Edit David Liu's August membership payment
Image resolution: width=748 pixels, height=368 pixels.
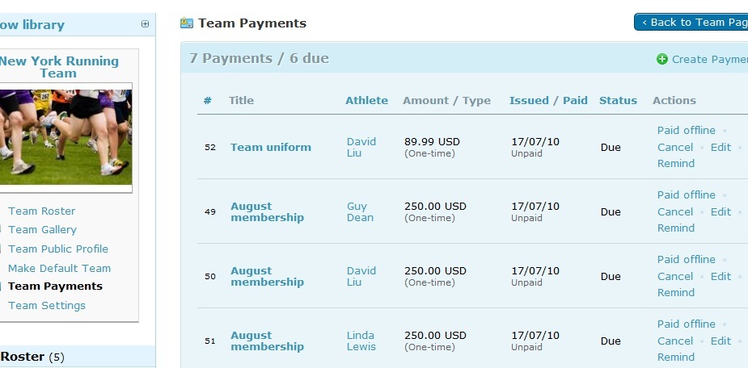[721, 277]
